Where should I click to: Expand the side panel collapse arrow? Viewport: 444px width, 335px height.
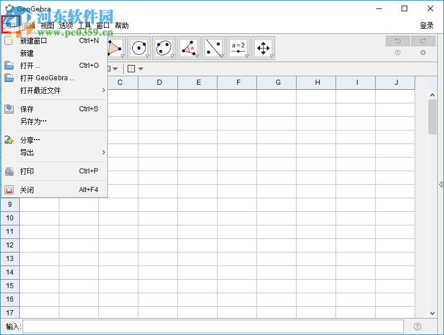(441, 185)
